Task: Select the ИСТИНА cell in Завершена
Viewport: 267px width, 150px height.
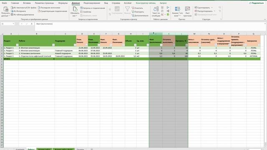Action: 253,56
